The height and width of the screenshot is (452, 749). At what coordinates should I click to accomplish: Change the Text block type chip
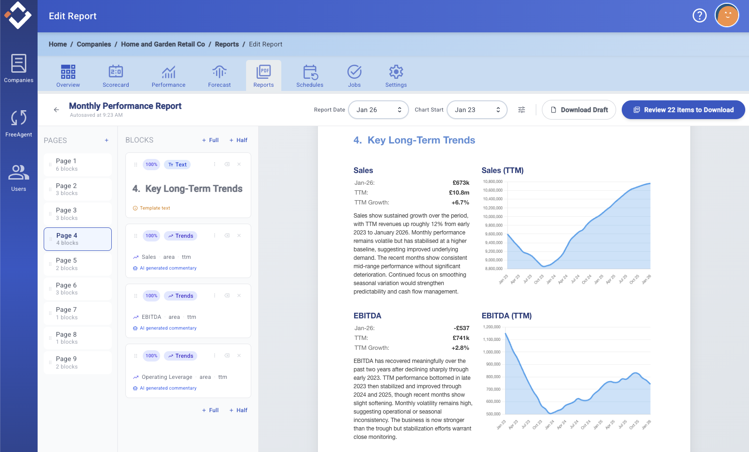[x=177, y=165]
